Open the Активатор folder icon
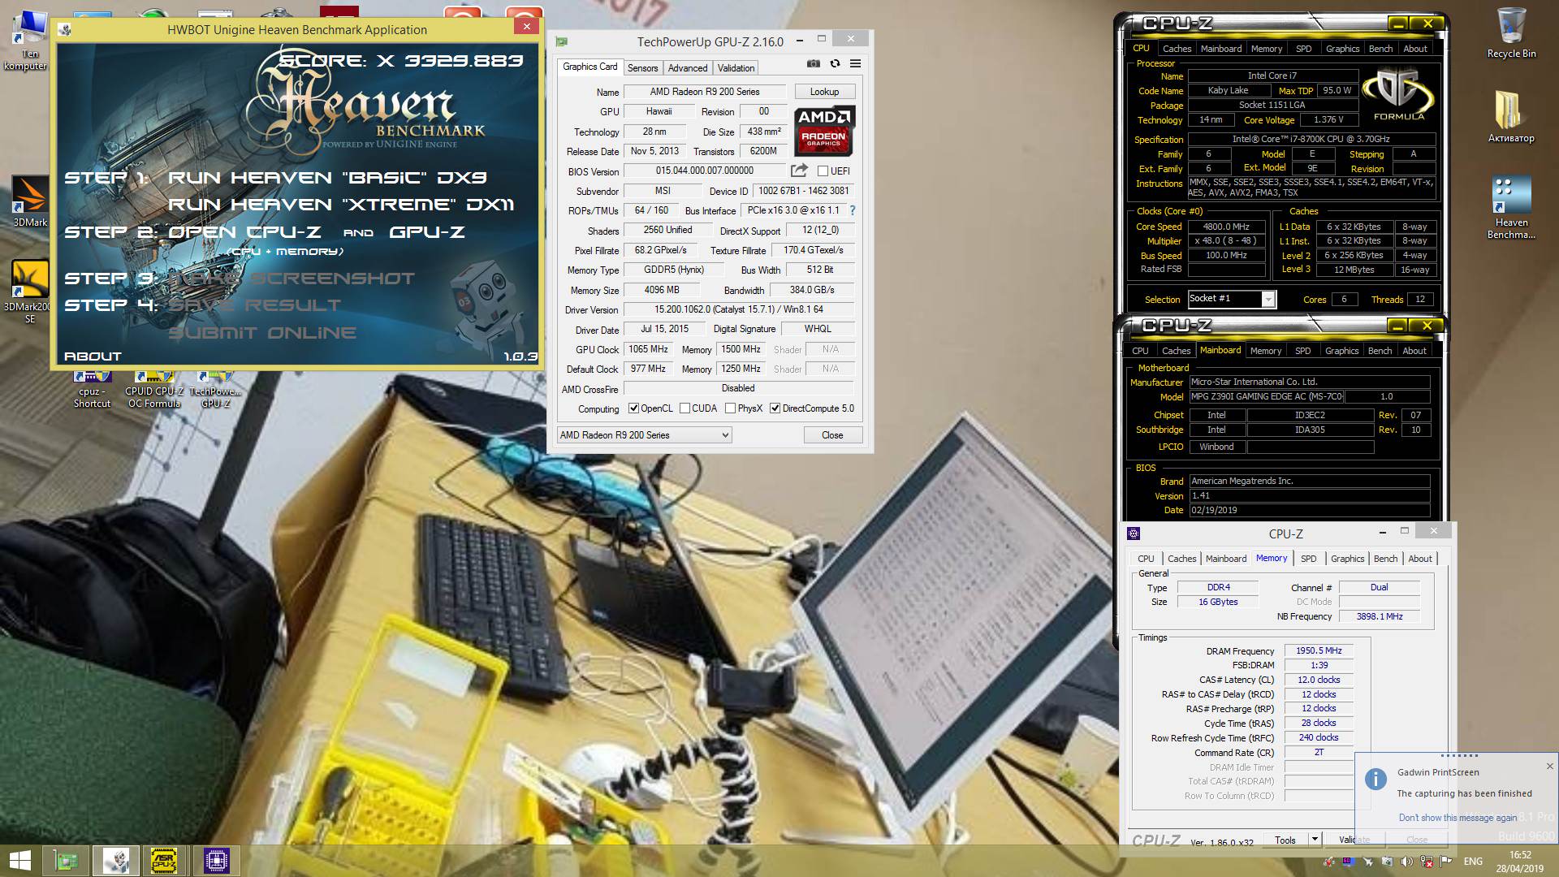This screenshot has height=877, width=1559. coord(1511,116)
